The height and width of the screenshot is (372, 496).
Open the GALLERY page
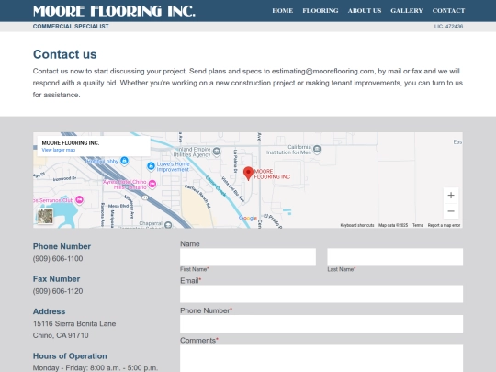pyautogui.click(x=407, y=11)
